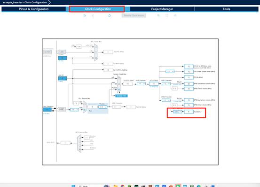Viewport: 260px width, 187px height.
Task: Open the Cortex System timer divider dropdown
Action: [x=170, y=71]
